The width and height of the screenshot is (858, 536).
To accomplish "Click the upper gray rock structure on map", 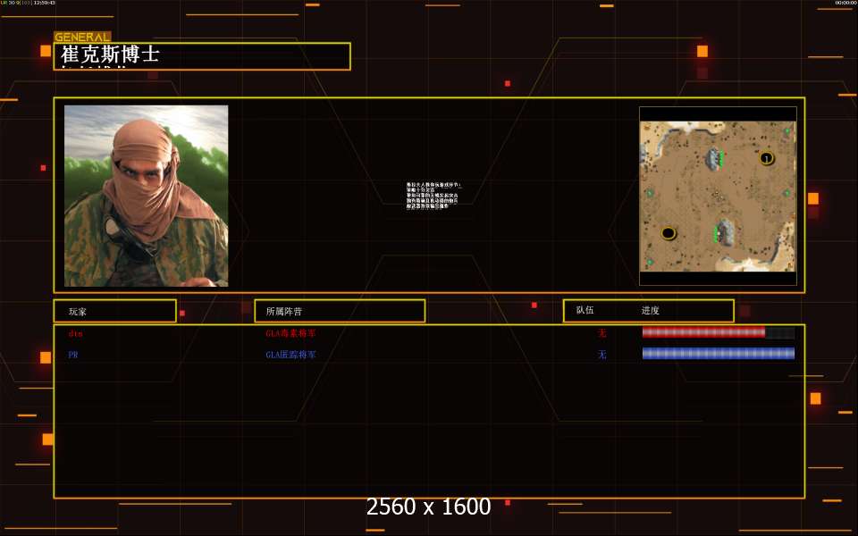I will (x=714, y=159).
